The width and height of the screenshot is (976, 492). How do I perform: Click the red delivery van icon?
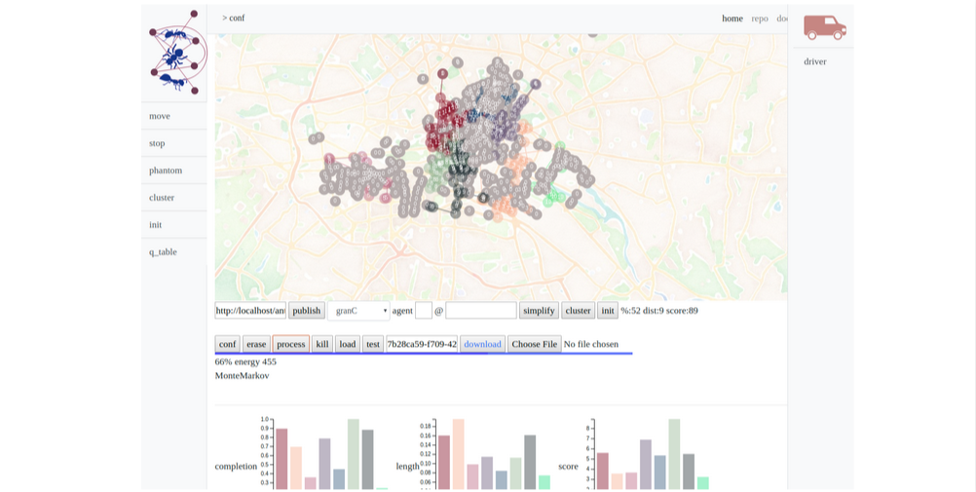coord(824,27)
